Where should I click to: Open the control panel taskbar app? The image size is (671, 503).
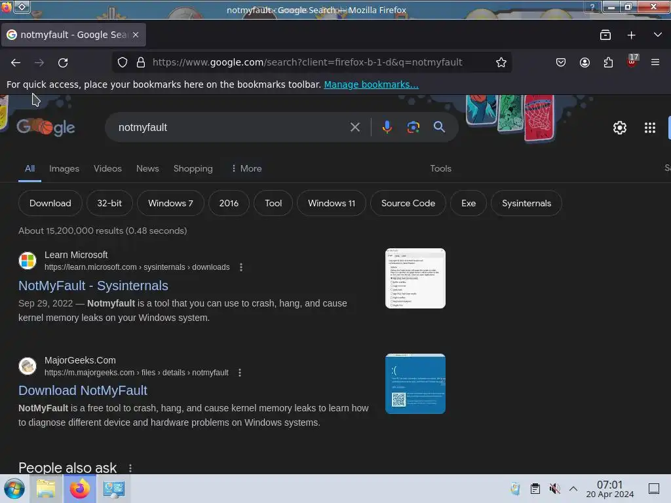[x=114, y=489]
